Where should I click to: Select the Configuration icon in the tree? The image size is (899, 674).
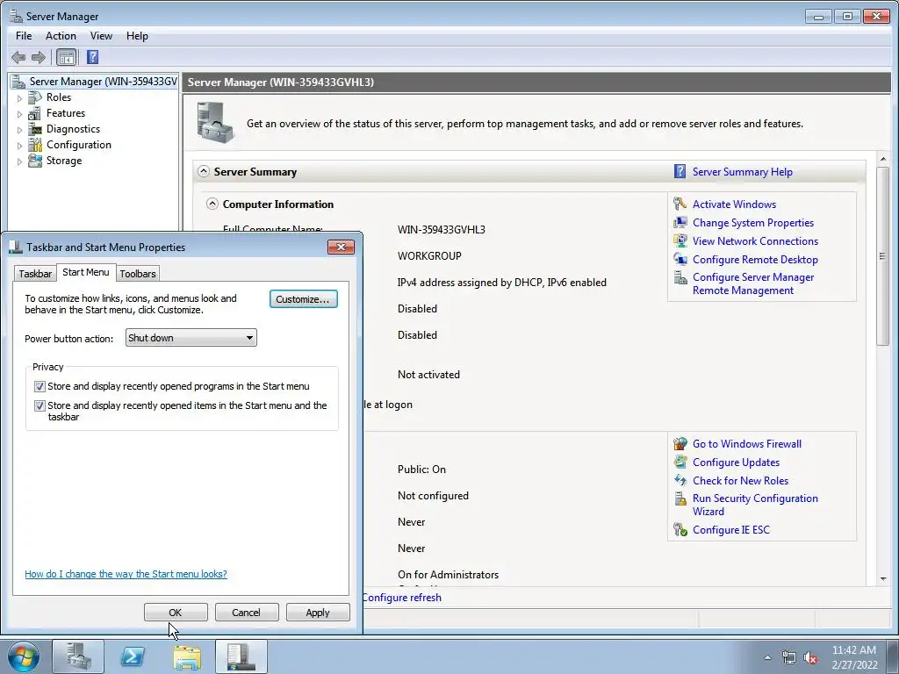[x=35, y=145]
